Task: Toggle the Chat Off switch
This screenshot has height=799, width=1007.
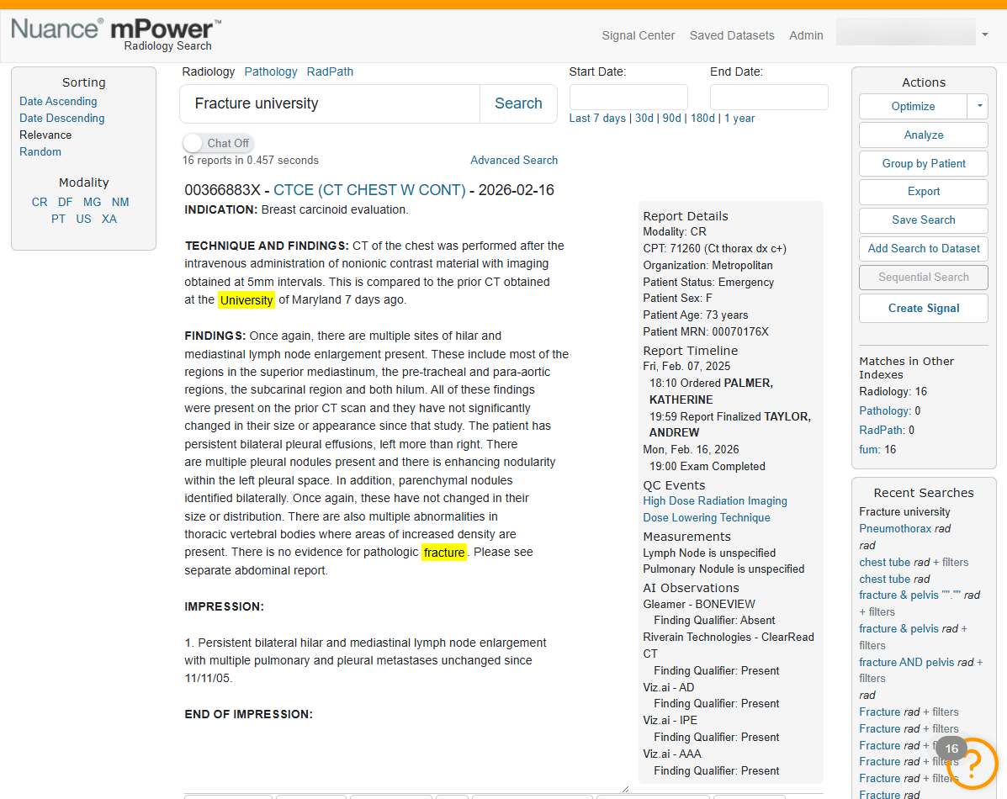Action: [x=218, y=143]
